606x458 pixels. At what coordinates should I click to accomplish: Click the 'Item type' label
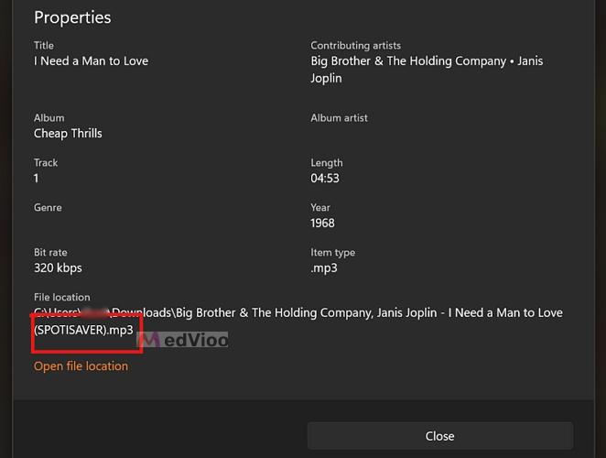click(x=333, y=252)
